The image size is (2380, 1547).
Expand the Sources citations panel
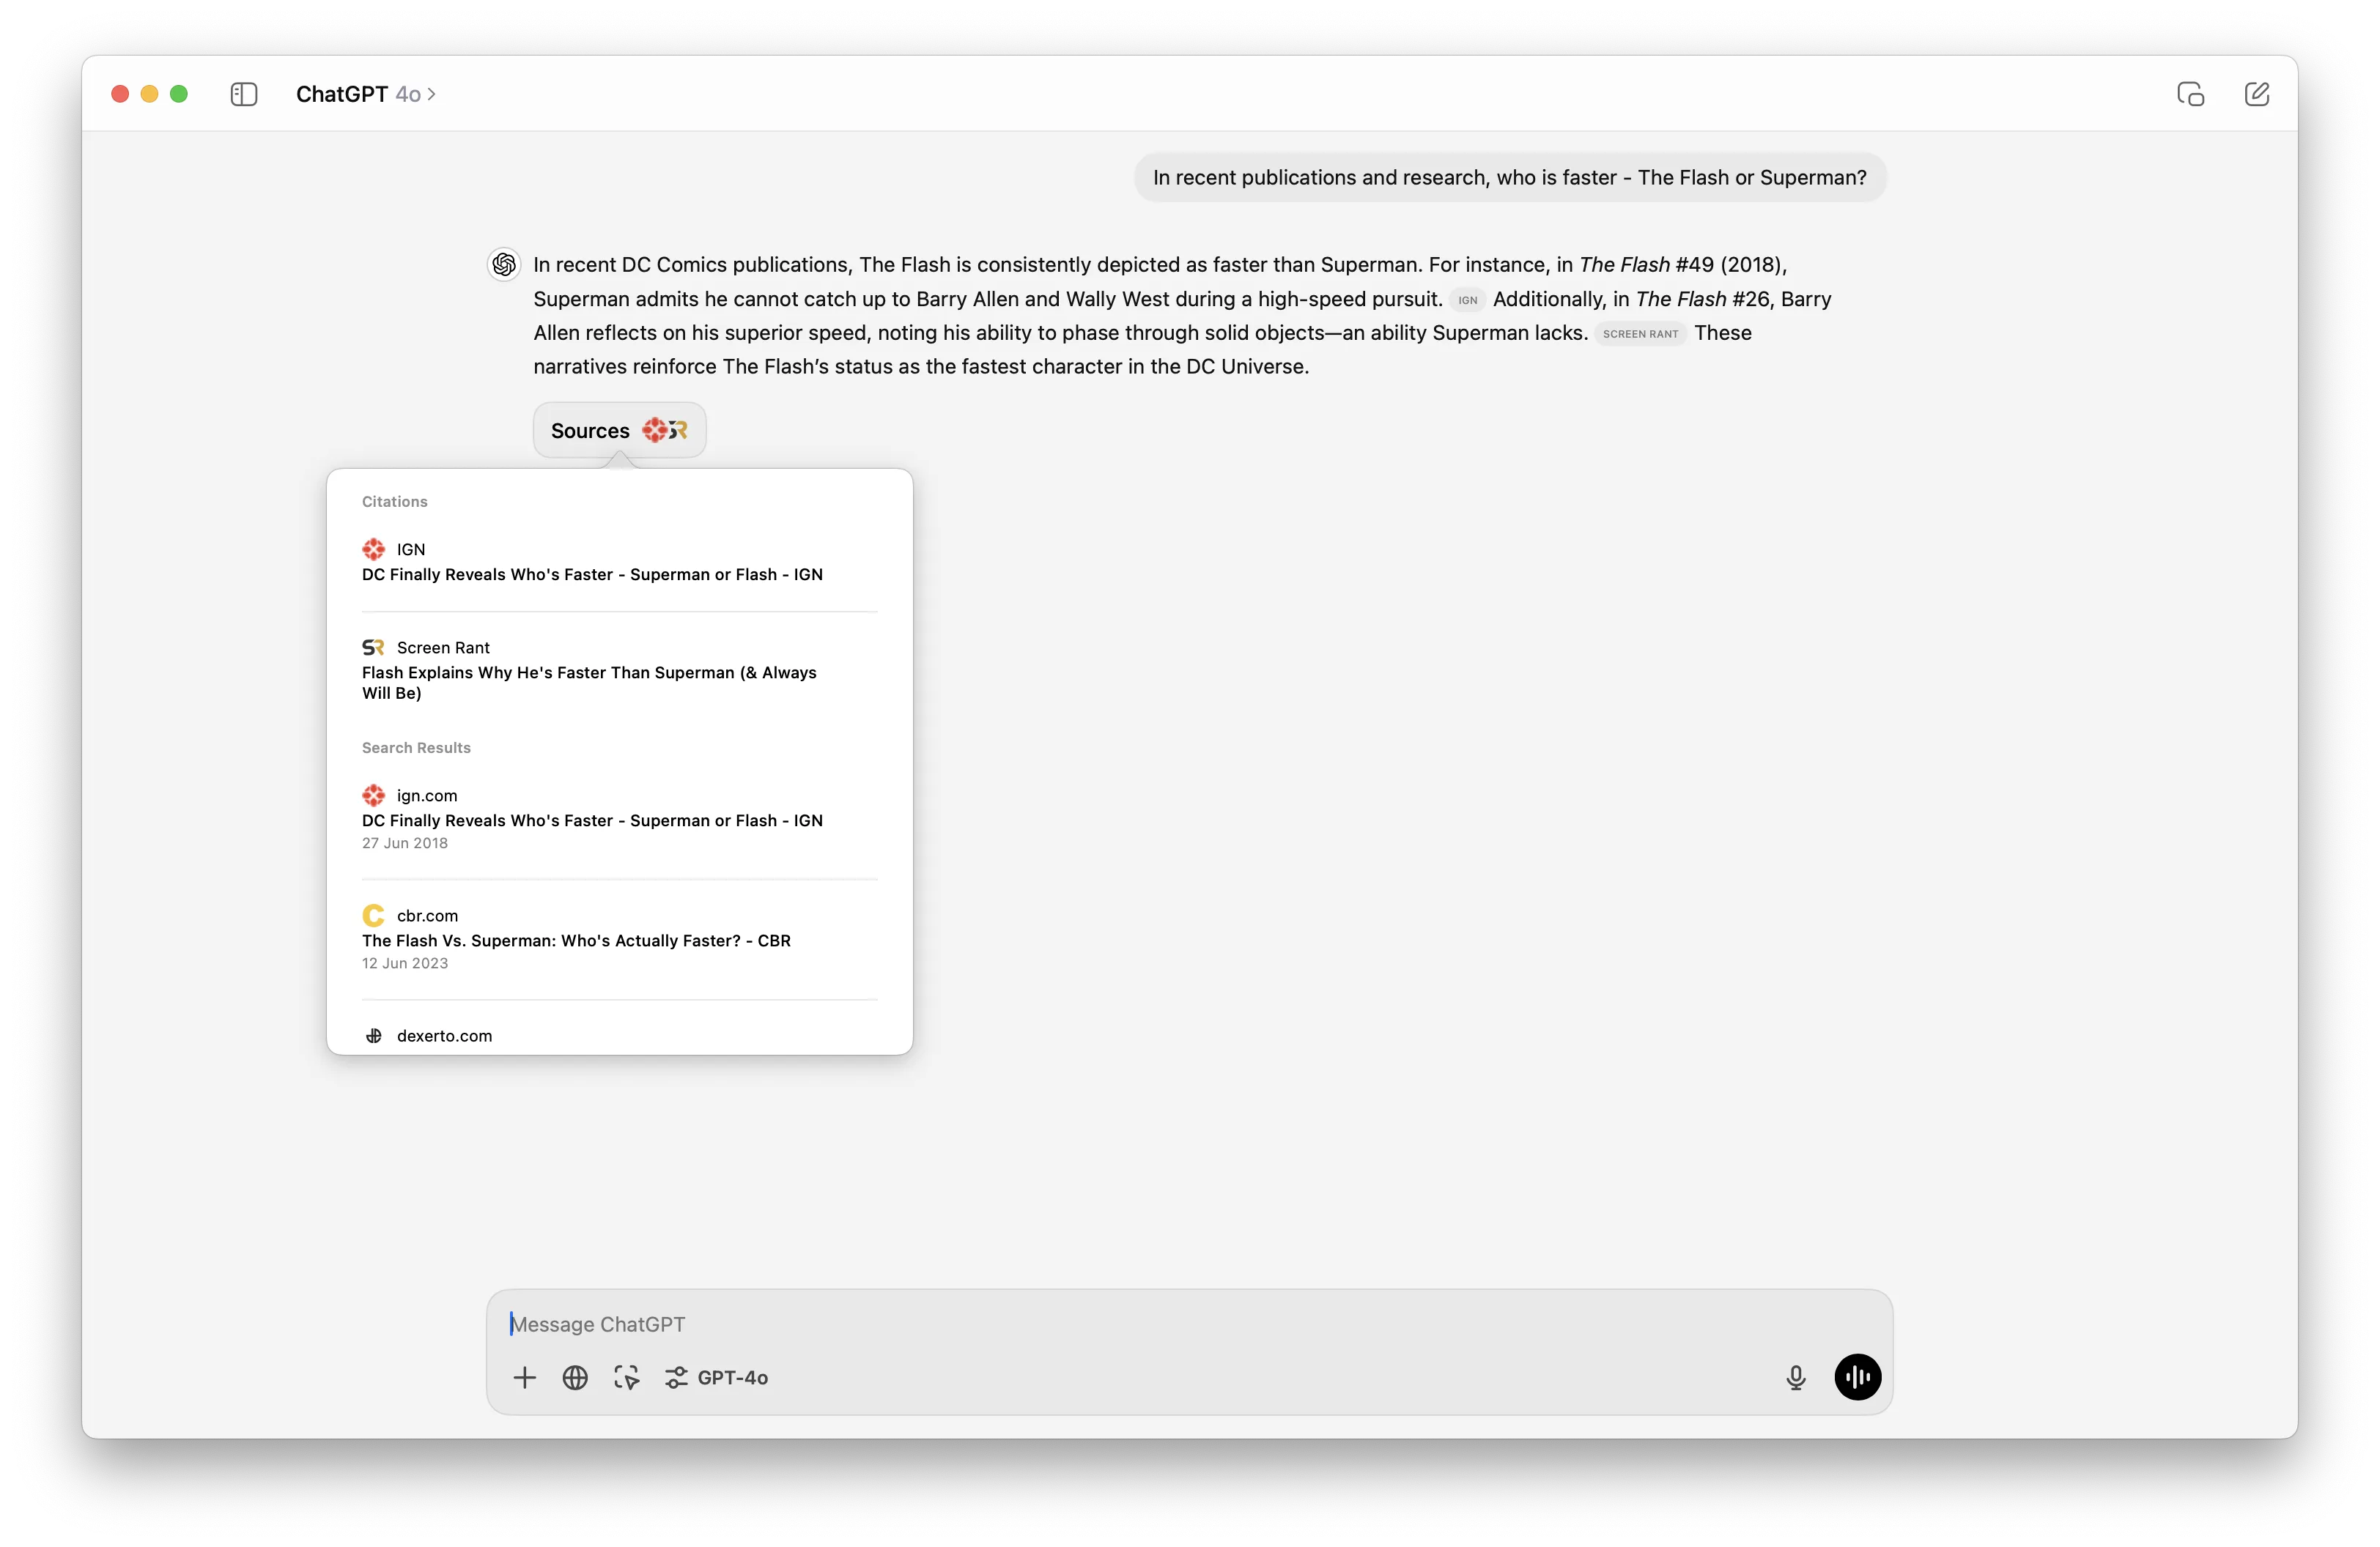point(619,430)
